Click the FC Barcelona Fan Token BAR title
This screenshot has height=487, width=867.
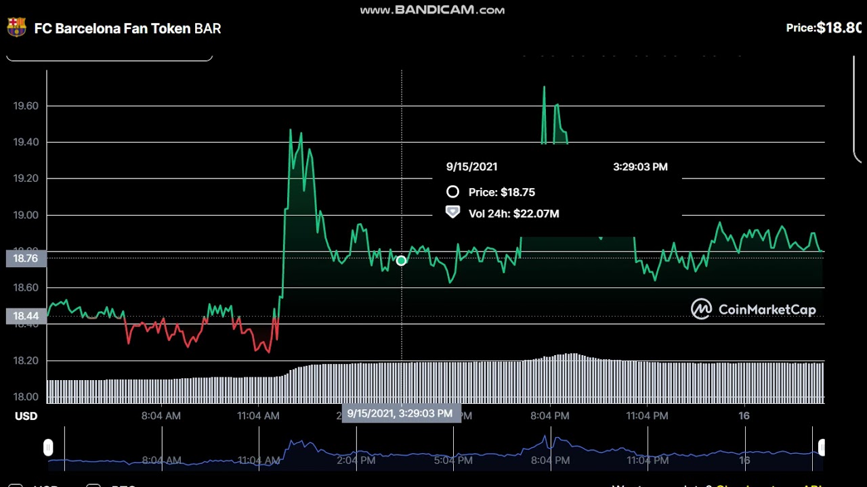coord(127,28)
